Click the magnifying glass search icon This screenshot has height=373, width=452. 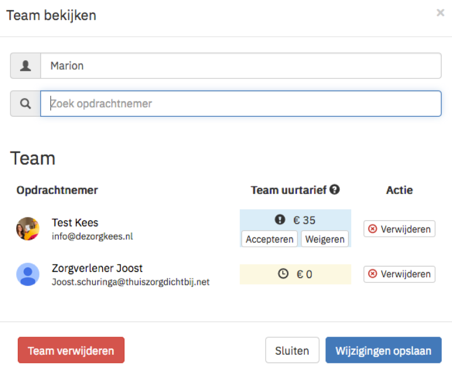pos(25,103)
